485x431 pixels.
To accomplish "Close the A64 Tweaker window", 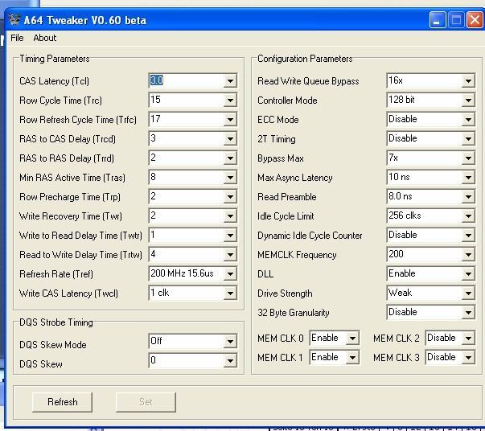I will (475, 20).
